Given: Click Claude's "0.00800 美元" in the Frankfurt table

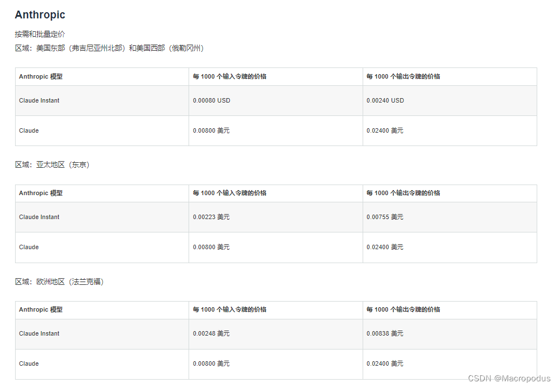Looking at the screenshot, I should 211,364.
